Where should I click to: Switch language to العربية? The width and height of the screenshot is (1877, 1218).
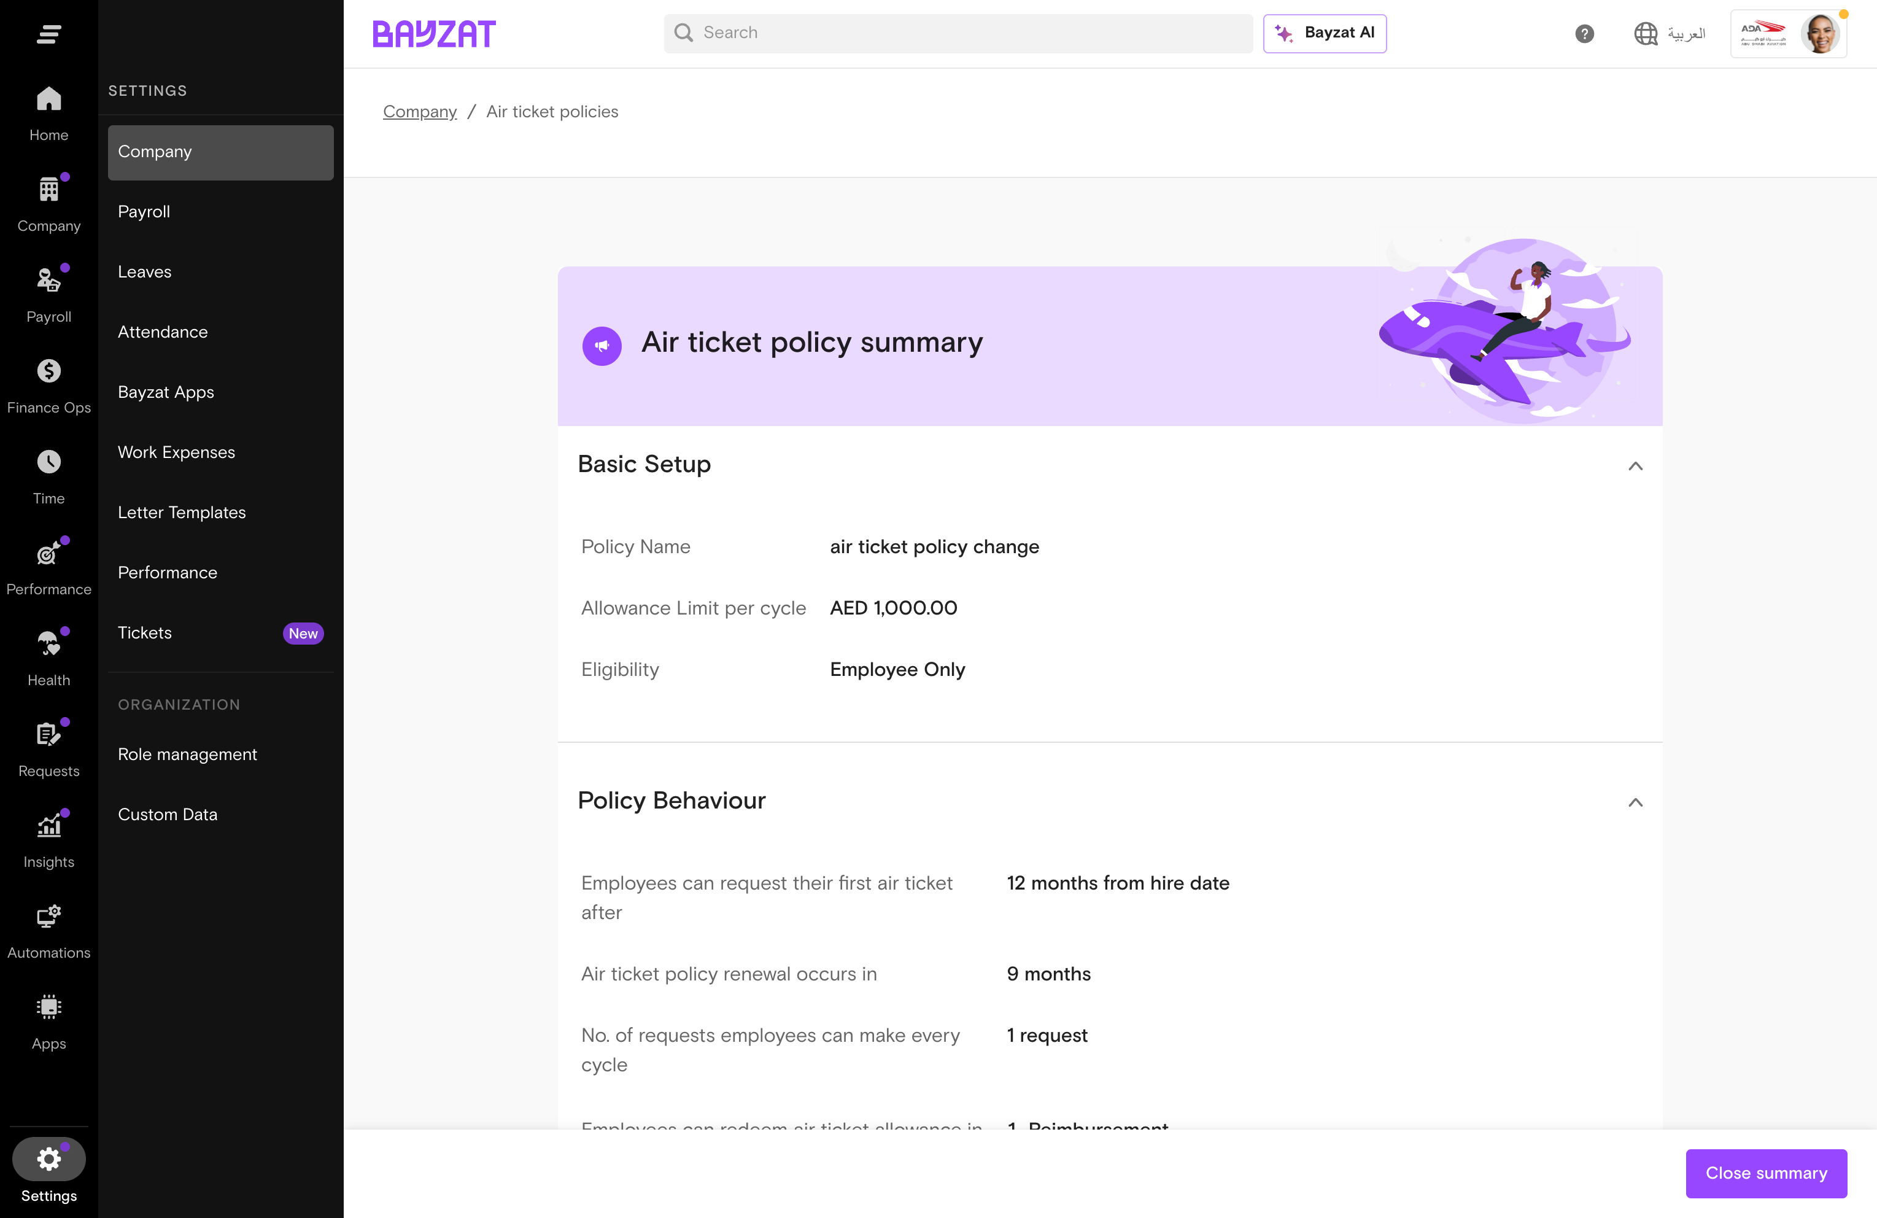[1685, 33]
